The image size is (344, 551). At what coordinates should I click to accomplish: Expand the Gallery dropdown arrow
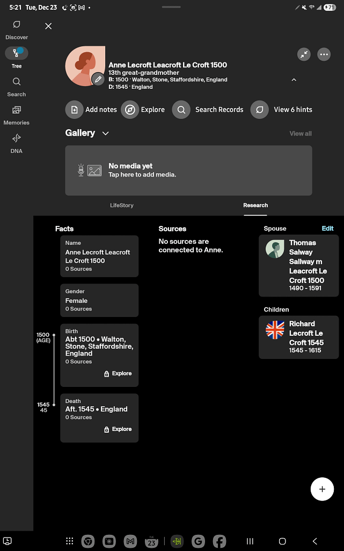tap(106, 133)
